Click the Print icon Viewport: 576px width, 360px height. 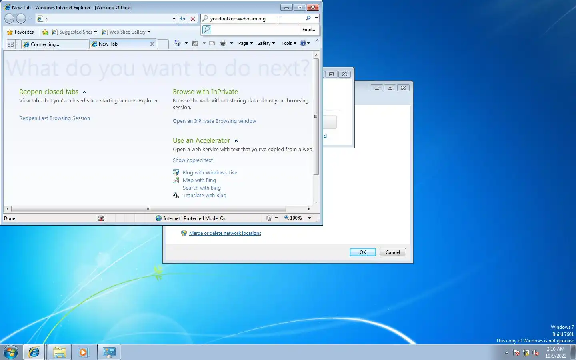[223, 43]
